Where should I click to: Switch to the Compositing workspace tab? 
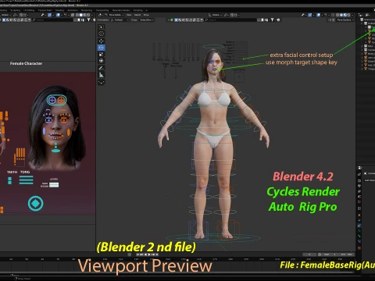(102, 10)
